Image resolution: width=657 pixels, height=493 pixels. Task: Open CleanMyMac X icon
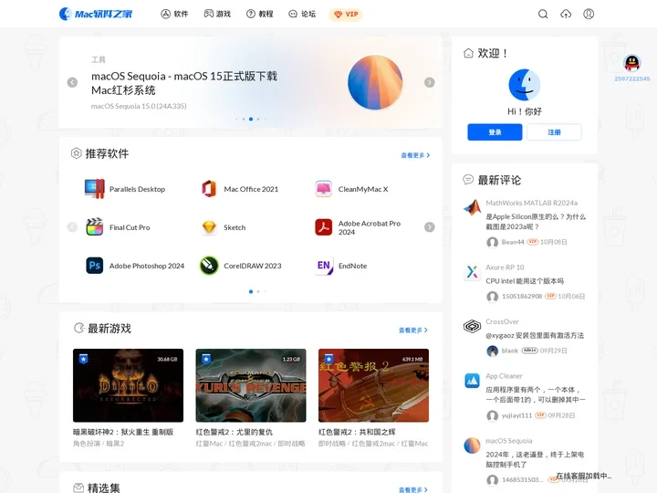(x=323, y=189)
